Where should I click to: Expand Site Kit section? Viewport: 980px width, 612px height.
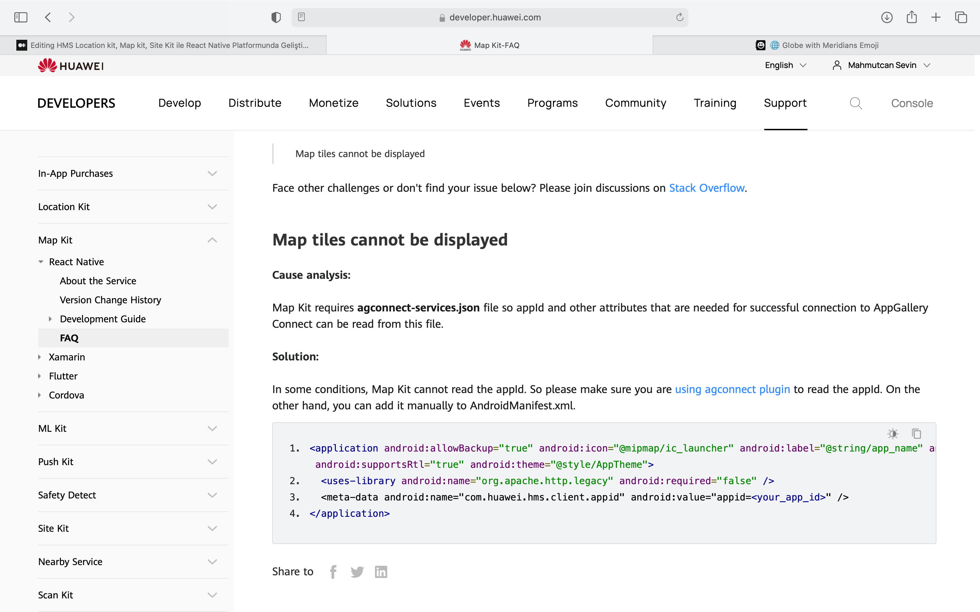[x=133, y=528]
